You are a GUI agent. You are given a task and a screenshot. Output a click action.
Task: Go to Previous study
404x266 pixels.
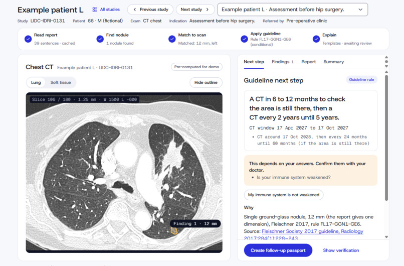(150, 10)
